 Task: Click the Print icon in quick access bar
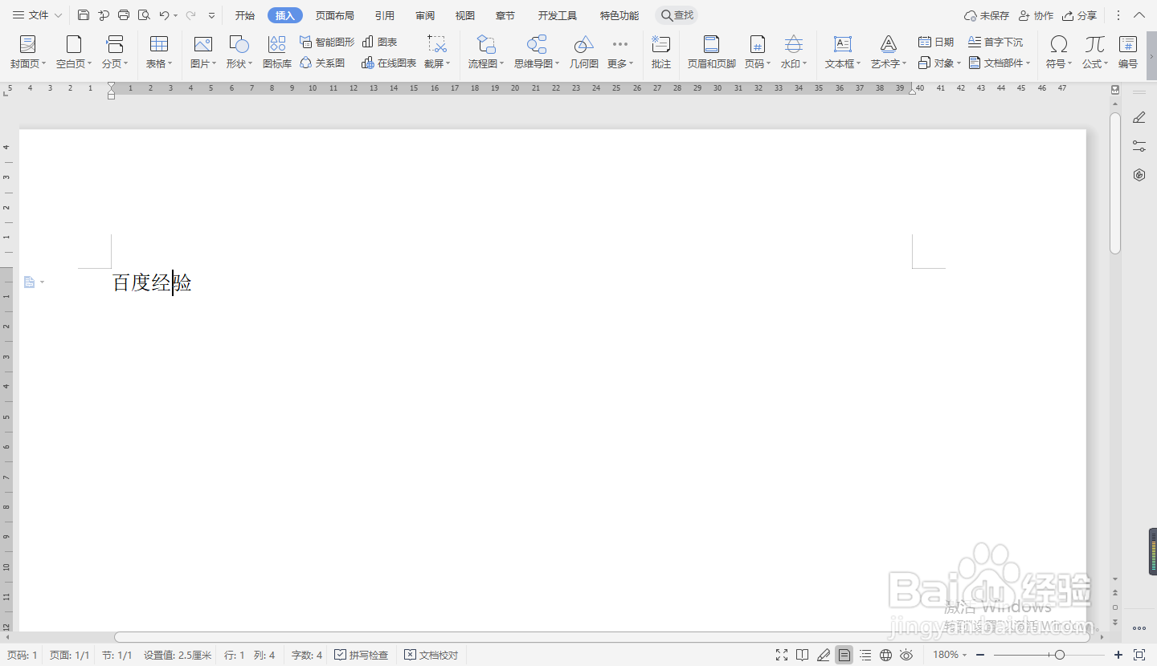click(124, 15)
